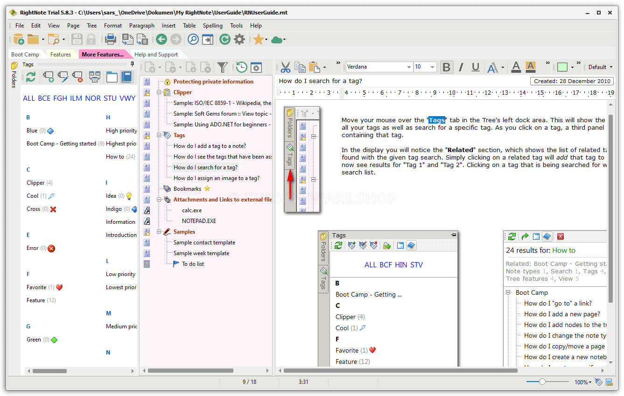The width and height of the screenshot is (624, 396).
Task: Toggle underline formatting
Action: point(476,67)
